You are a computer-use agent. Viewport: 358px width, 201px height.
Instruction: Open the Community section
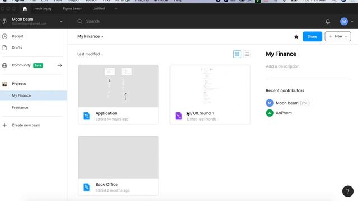coord(21,65)
